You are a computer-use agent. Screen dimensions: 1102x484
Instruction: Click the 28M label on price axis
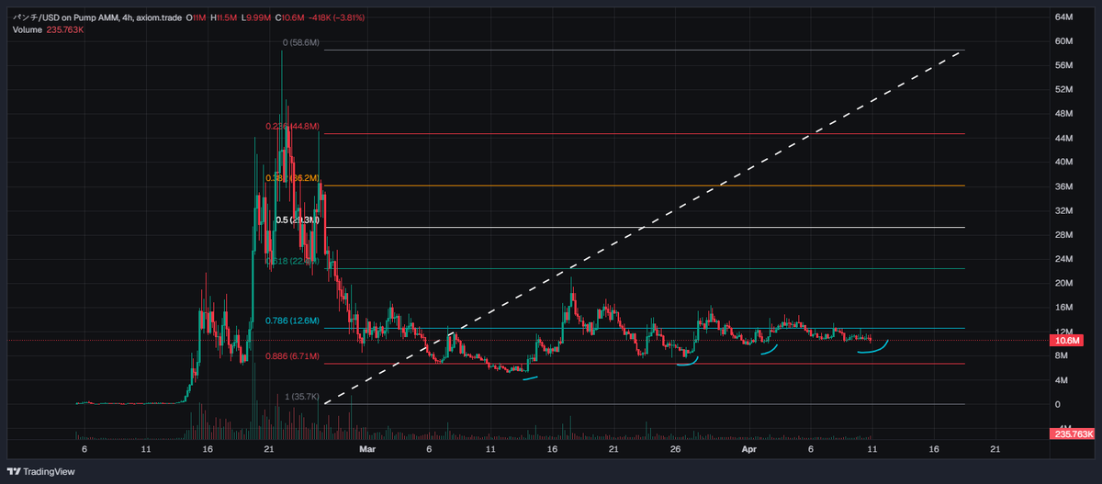[x=1063, y=235]
